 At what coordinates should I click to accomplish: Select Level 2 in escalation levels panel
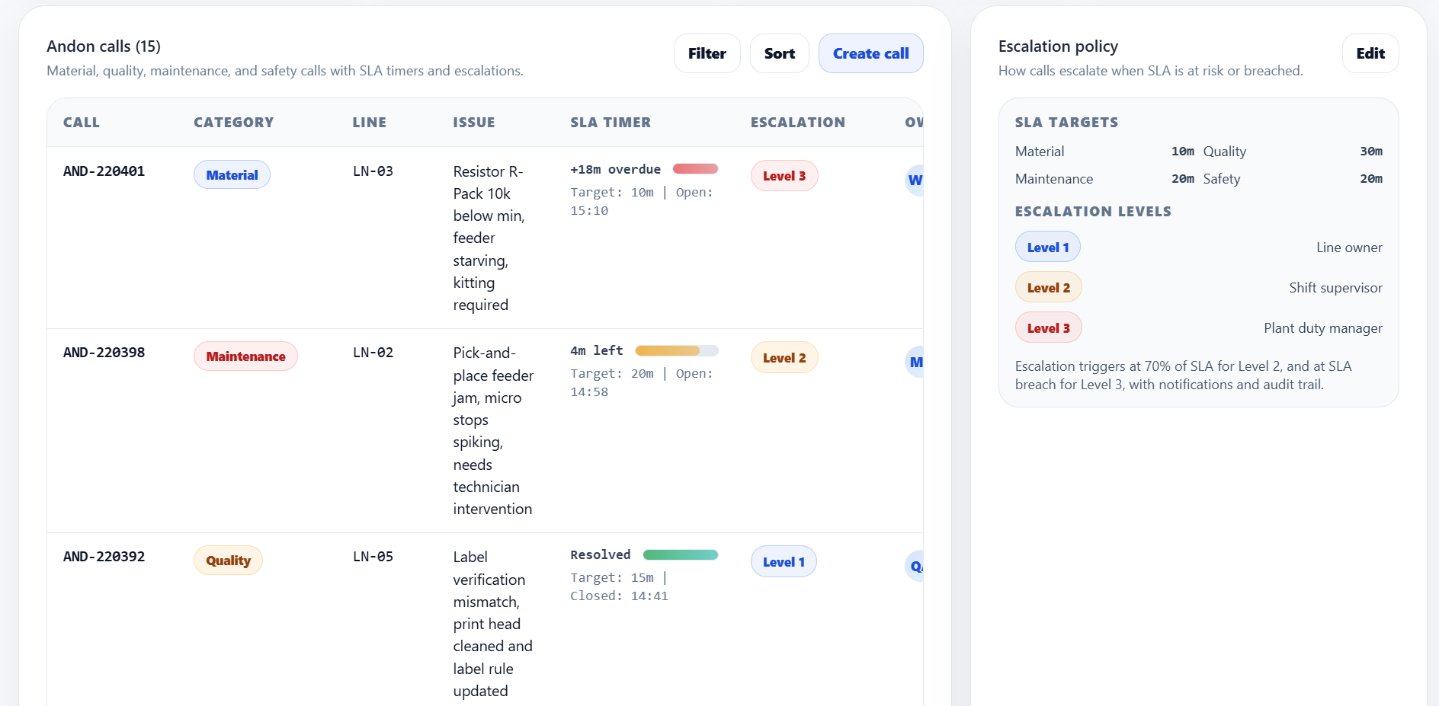pos(1048,287)
